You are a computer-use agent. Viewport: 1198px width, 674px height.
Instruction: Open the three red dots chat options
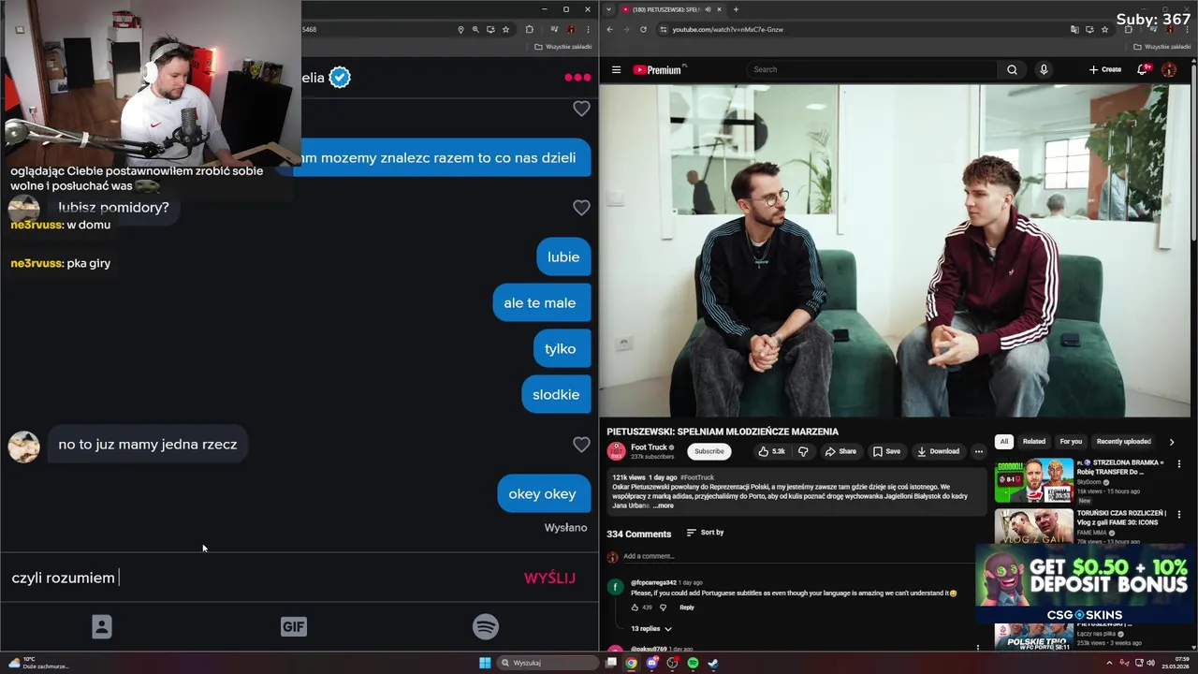577,78
